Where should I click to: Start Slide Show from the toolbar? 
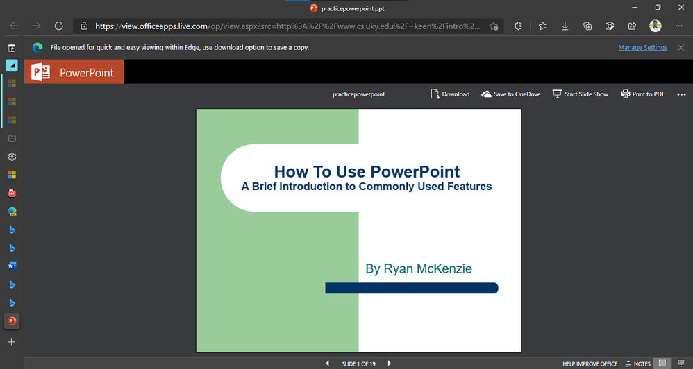580,94
